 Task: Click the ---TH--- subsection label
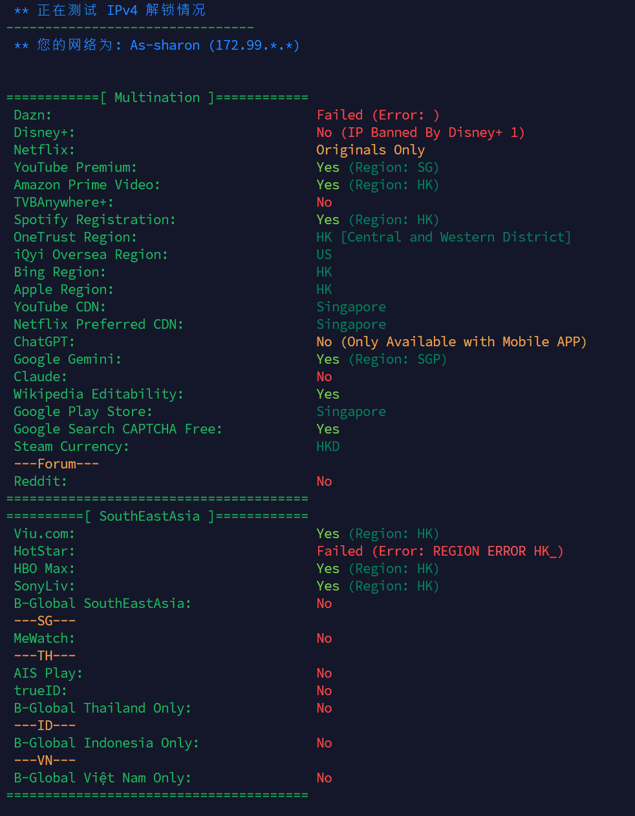click(x=45, y=656)
